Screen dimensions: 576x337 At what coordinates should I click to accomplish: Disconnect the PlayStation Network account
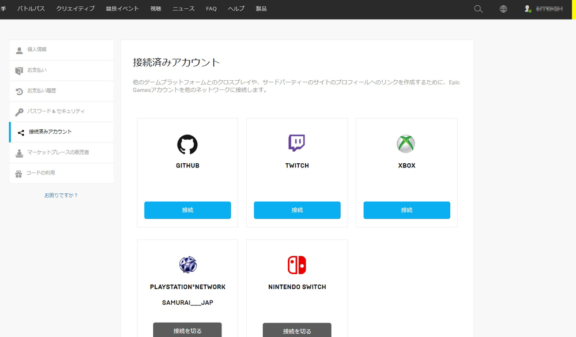coord(187,330)
